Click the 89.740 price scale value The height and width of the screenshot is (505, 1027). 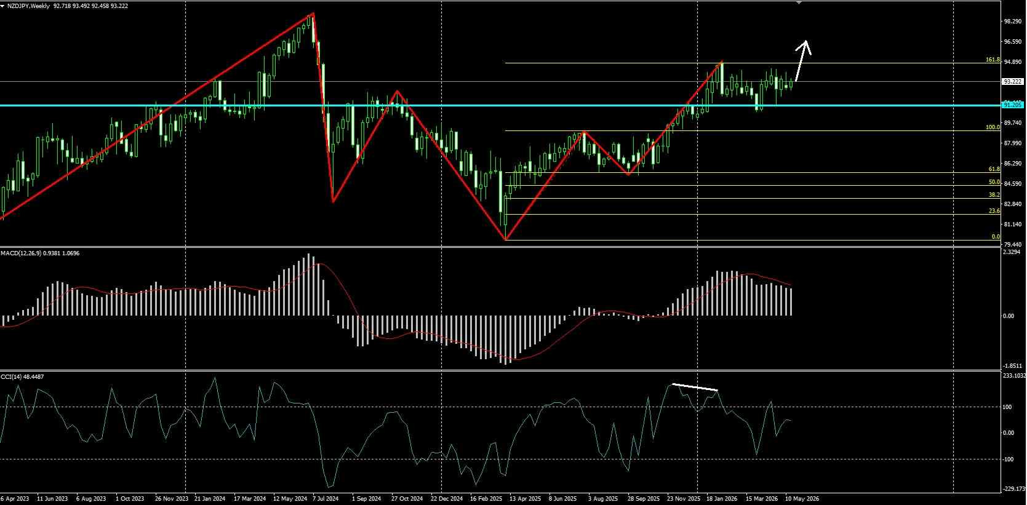coord(1013,123)
